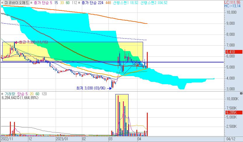243x142 pixels.
Task: Toggle the square marker before 종가 단순 224
Action: pos(79,3)
